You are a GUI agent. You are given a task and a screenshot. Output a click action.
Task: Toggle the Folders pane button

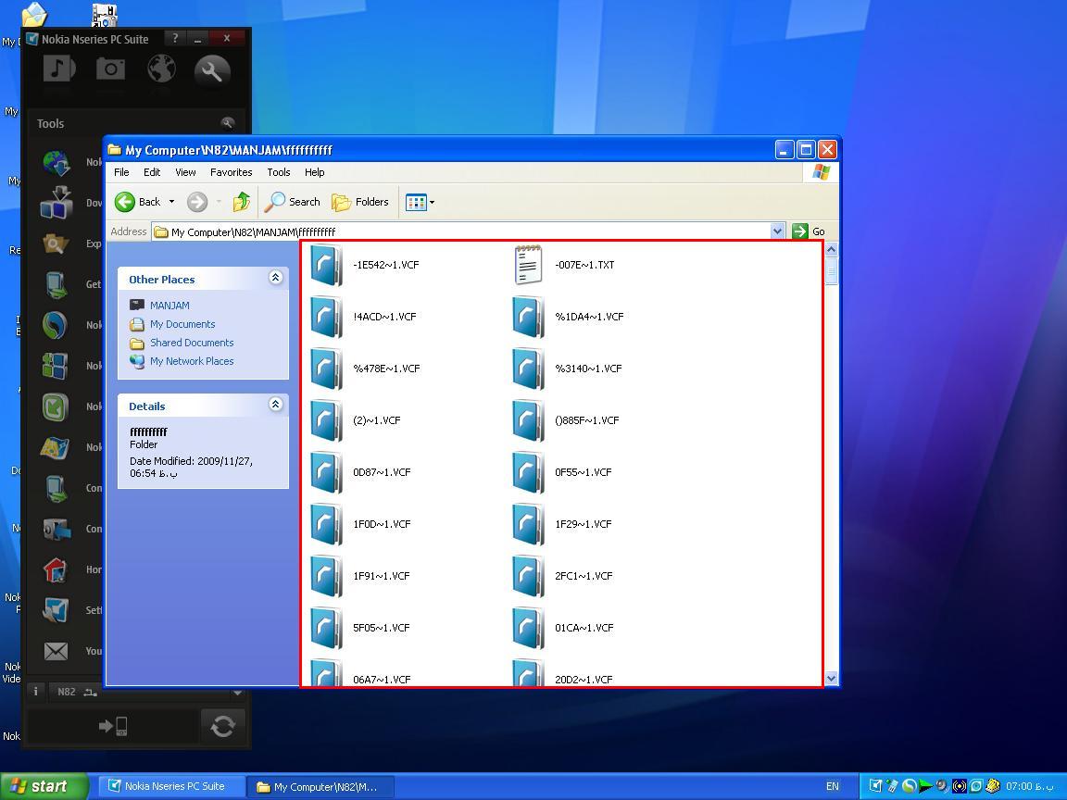tap(360, 201)
